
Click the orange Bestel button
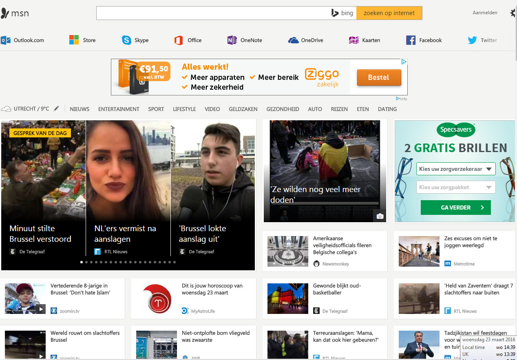pyautogui.click(x=379, y=77)
